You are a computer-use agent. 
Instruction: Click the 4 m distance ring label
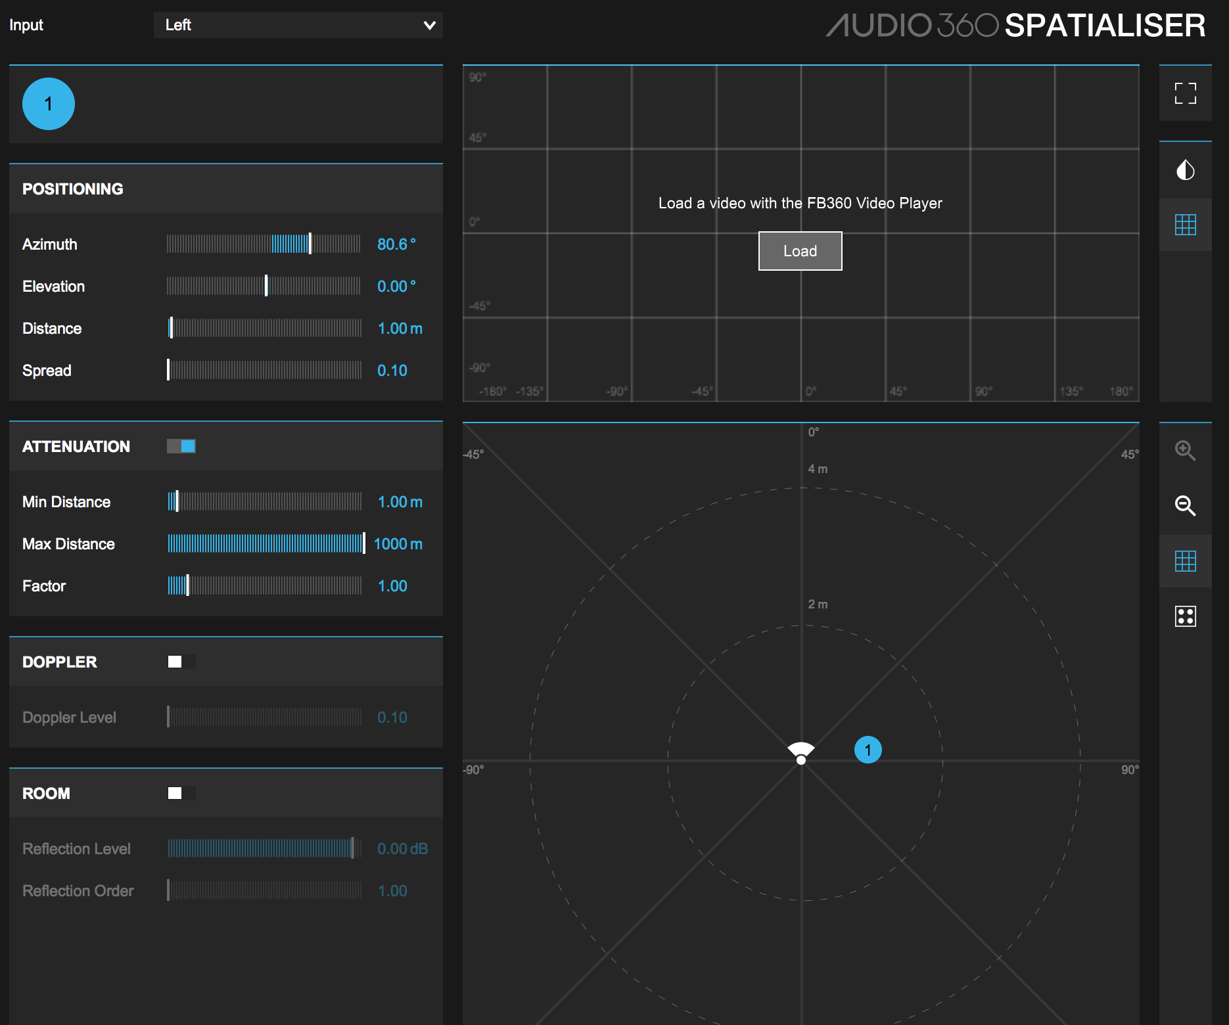coord(818,469)
